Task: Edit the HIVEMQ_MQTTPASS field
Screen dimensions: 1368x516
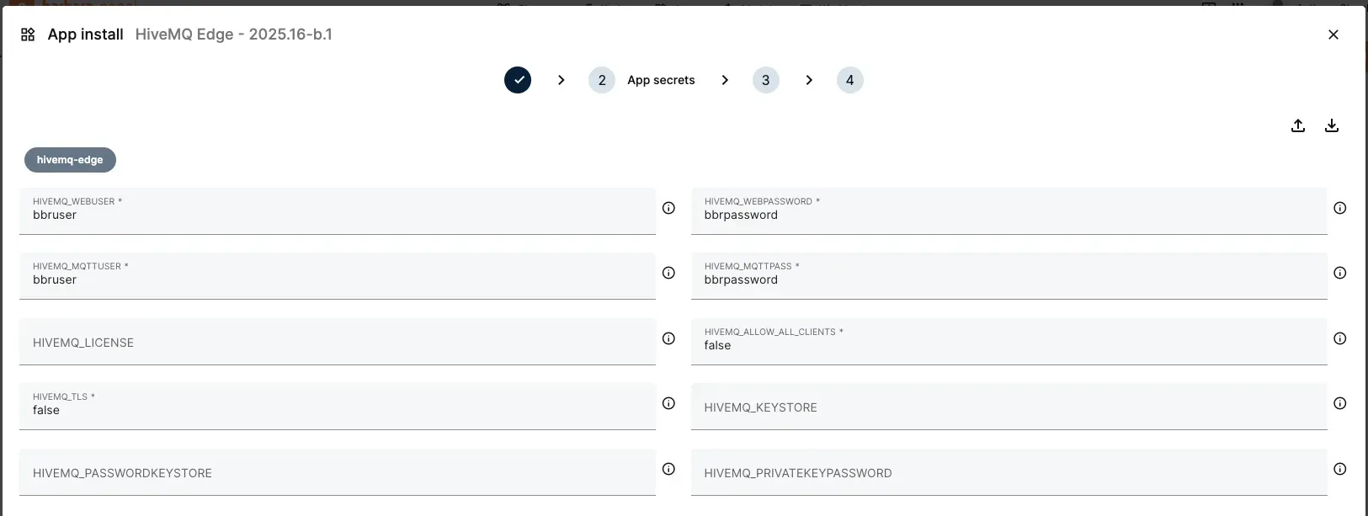Action: [1009, 276]
